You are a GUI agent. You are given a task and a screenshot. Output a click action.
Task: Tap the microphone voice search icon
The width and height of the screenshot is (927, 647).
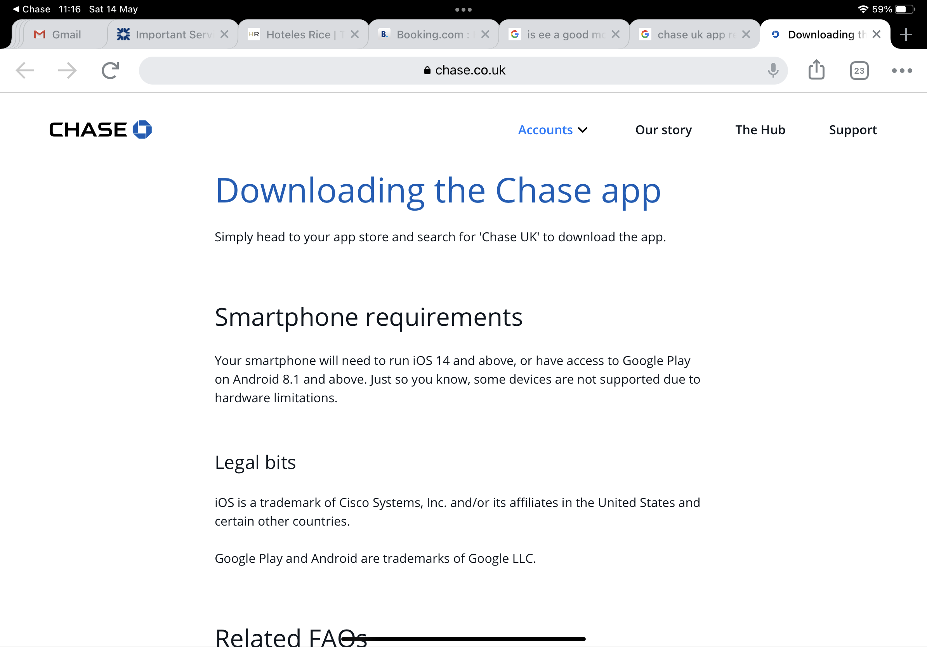(773, 70)
